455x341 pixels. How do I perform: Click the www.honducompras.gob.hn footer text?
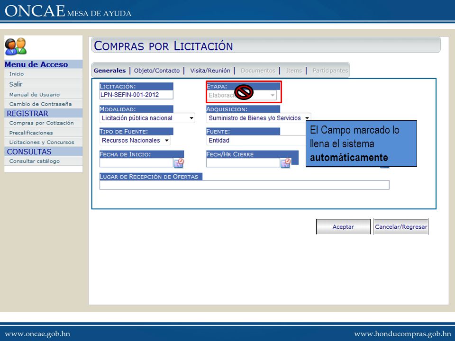(x=402, y=334)
